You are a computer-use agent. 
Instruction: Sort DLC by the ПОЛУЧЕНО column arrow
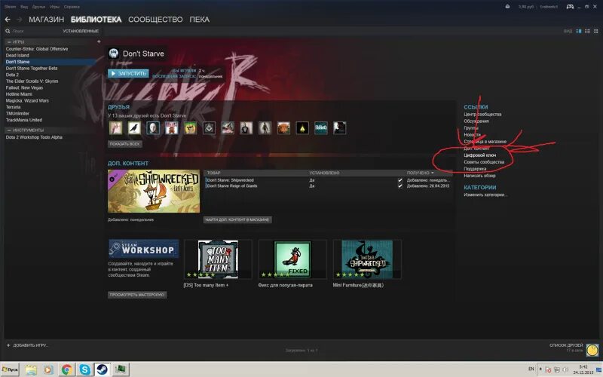[x=433, y=173]
